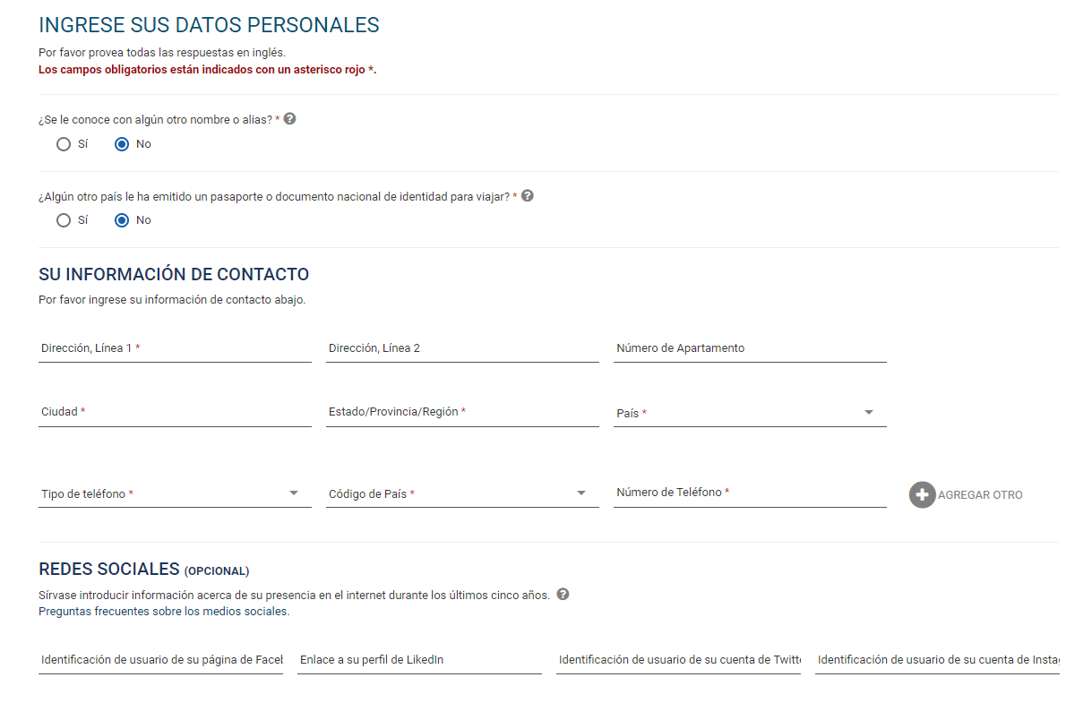Focus the Dirección, Línea 1 field
This screenshot has height=703, width=1092.
[x=175, y=348]
